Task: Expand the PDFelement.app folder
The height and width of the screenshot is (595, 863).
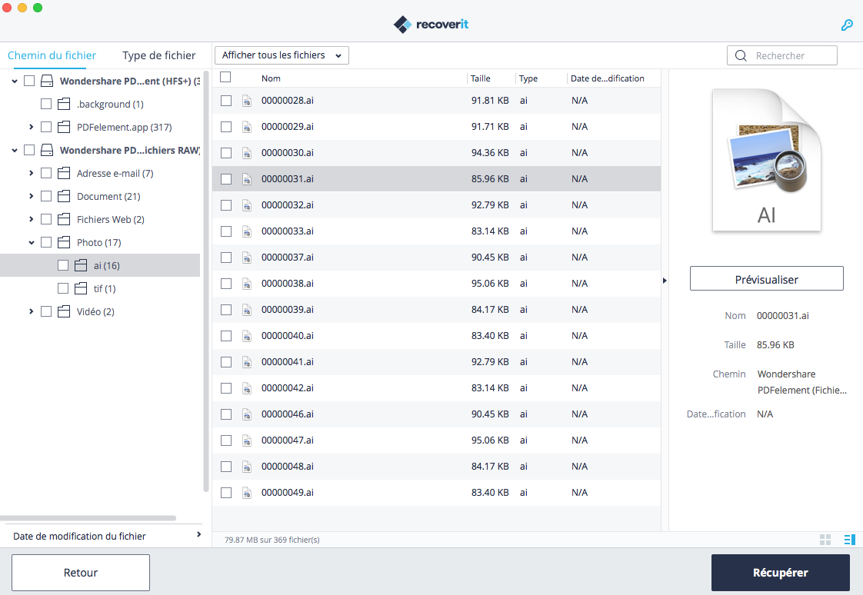Action: click(32, 127)
